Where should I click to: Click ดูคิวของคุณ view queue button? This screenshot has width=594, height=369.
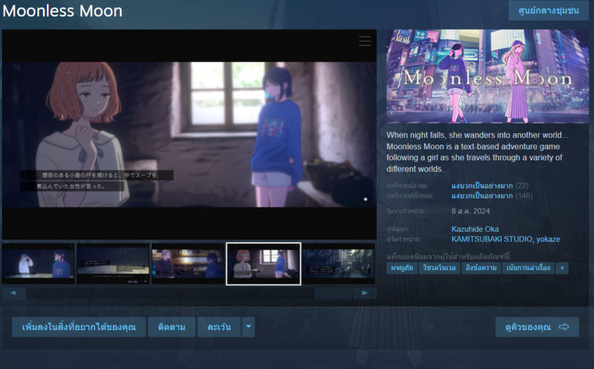point(537,327)
